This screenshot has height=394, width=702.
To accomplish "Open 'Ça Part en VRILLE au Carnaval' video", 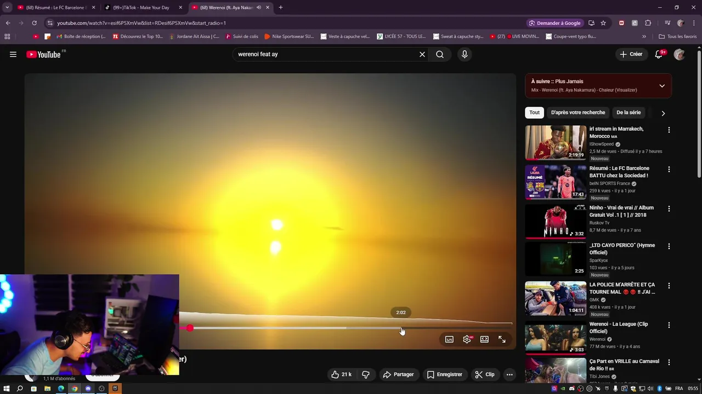I will (x=624, y=364).
